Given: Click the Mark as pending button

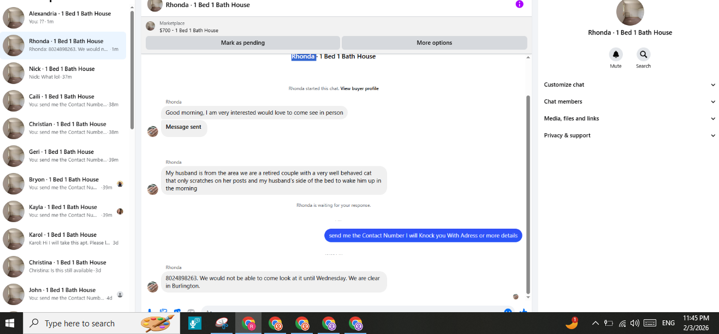Looking at the screenshot, I should coord(243,43).
